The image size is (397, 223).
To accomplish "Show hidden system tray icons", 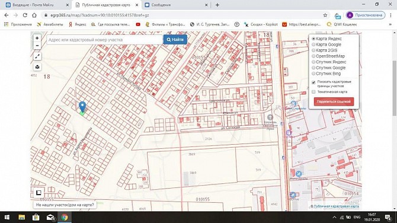I will (x=334, y=217).
